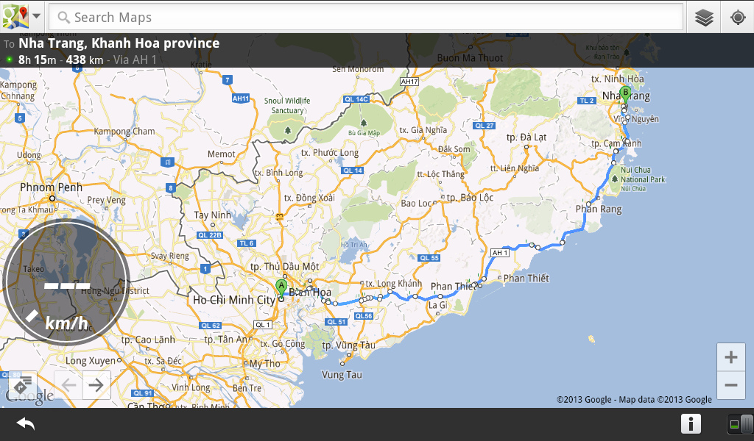754x441 pixels.
Task: Toggle the bottom-right slider switch
Action: 739,424
